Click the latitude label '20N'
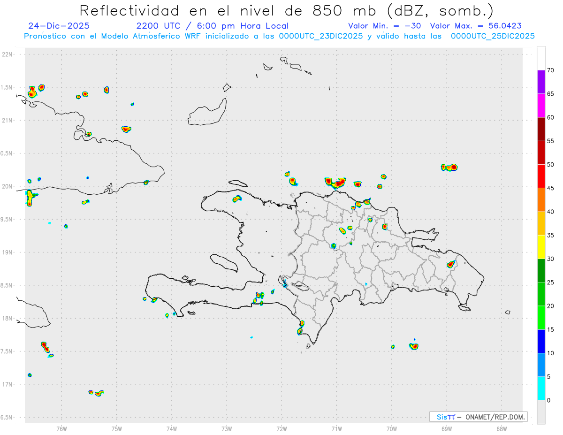563x435 pixels. pos(8,186)
